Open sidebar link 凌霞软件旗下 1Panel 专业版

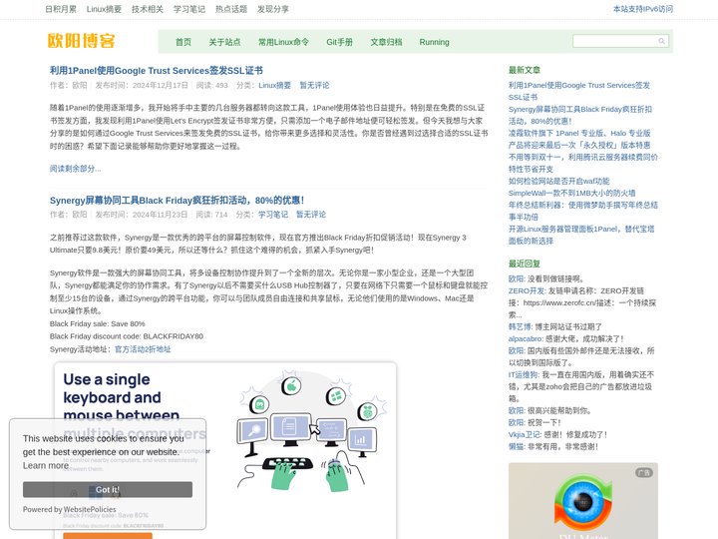pos(579,139)
